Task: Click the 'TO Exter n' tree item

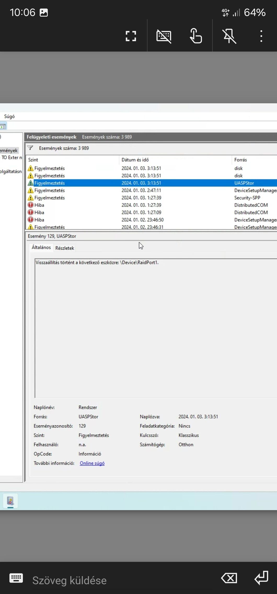Action: pyautogui.click(x=11, y=157)
